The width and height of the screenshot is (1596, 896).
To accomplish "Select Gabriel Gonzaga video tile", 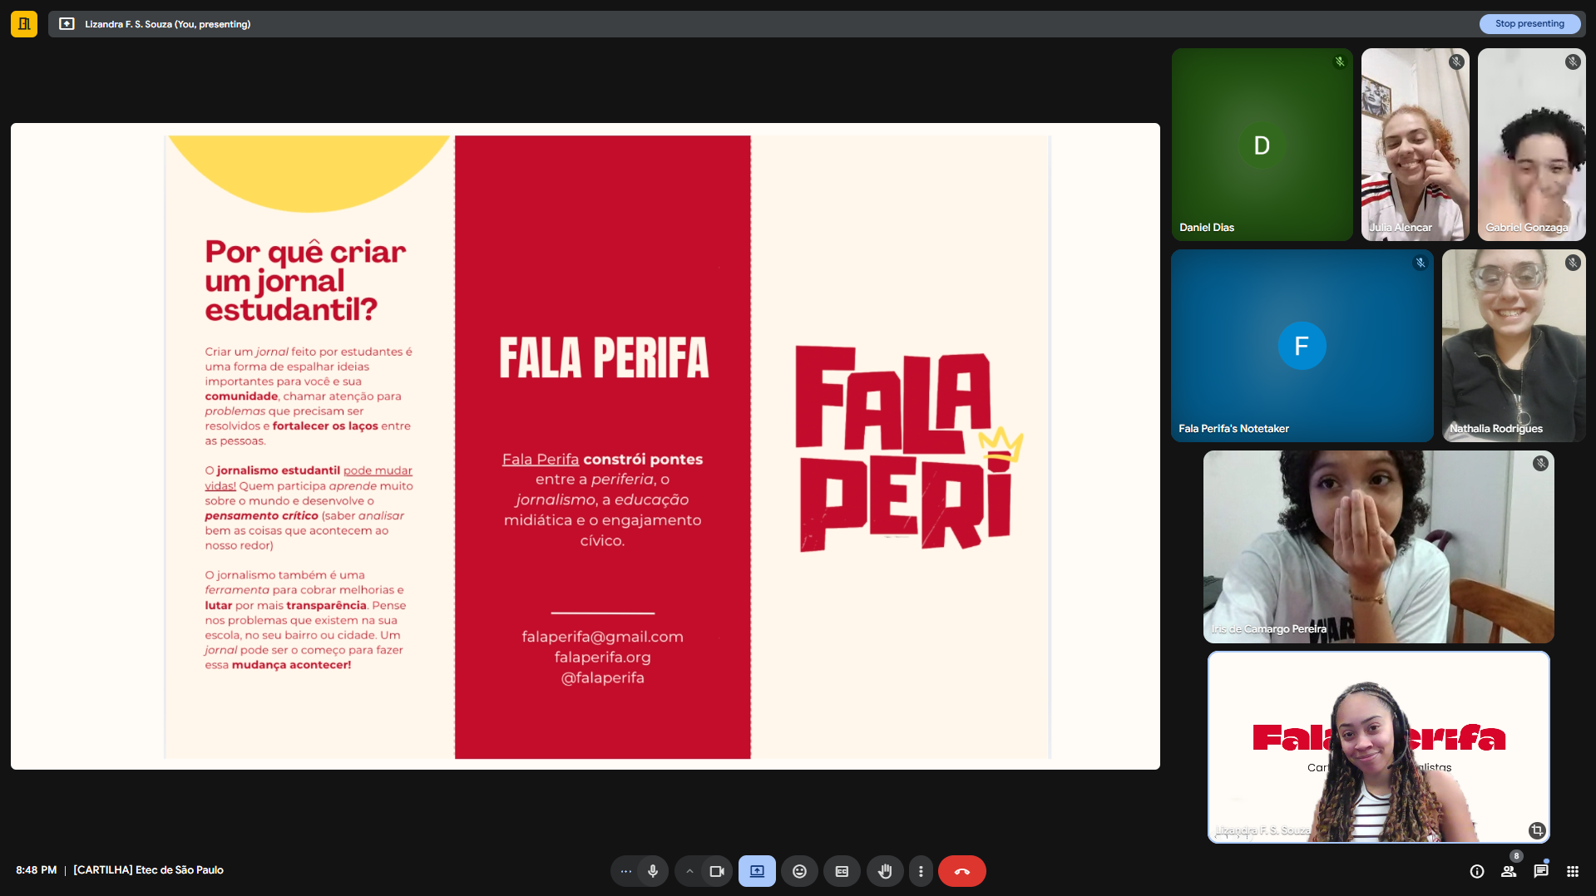I will pyautogui.click(x=1532, y=145).
